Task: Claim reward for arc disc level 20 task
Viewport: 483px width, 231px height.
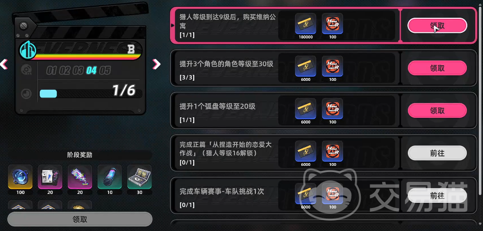Action: (x=437, y=111)
